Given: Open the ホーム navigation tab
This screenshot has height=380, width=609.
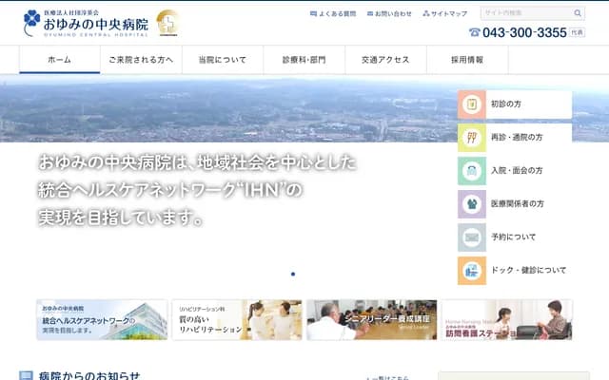Looking at the screenshot, I should 60,60.
